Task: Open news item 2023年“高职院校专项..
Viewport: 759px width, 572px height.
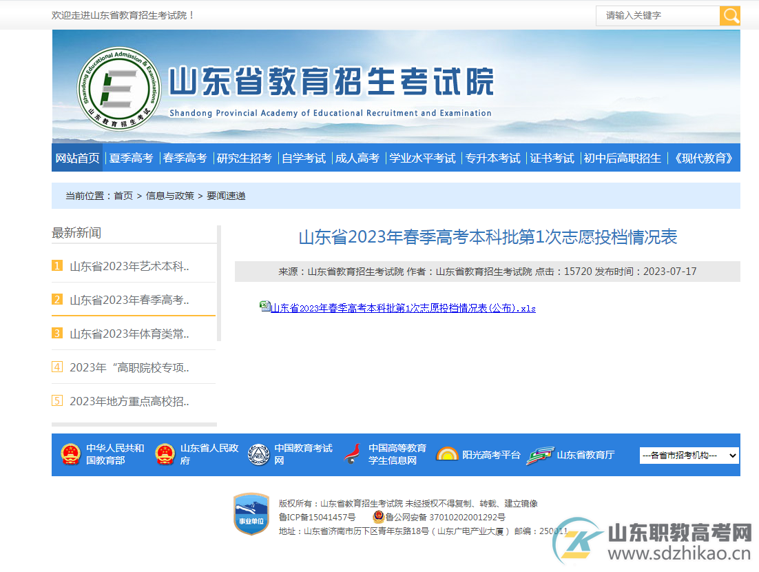Action: coord(129,367)
